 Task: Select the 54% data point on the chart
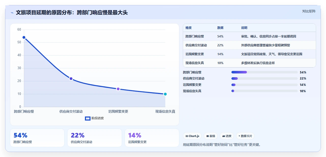point(24,37)
